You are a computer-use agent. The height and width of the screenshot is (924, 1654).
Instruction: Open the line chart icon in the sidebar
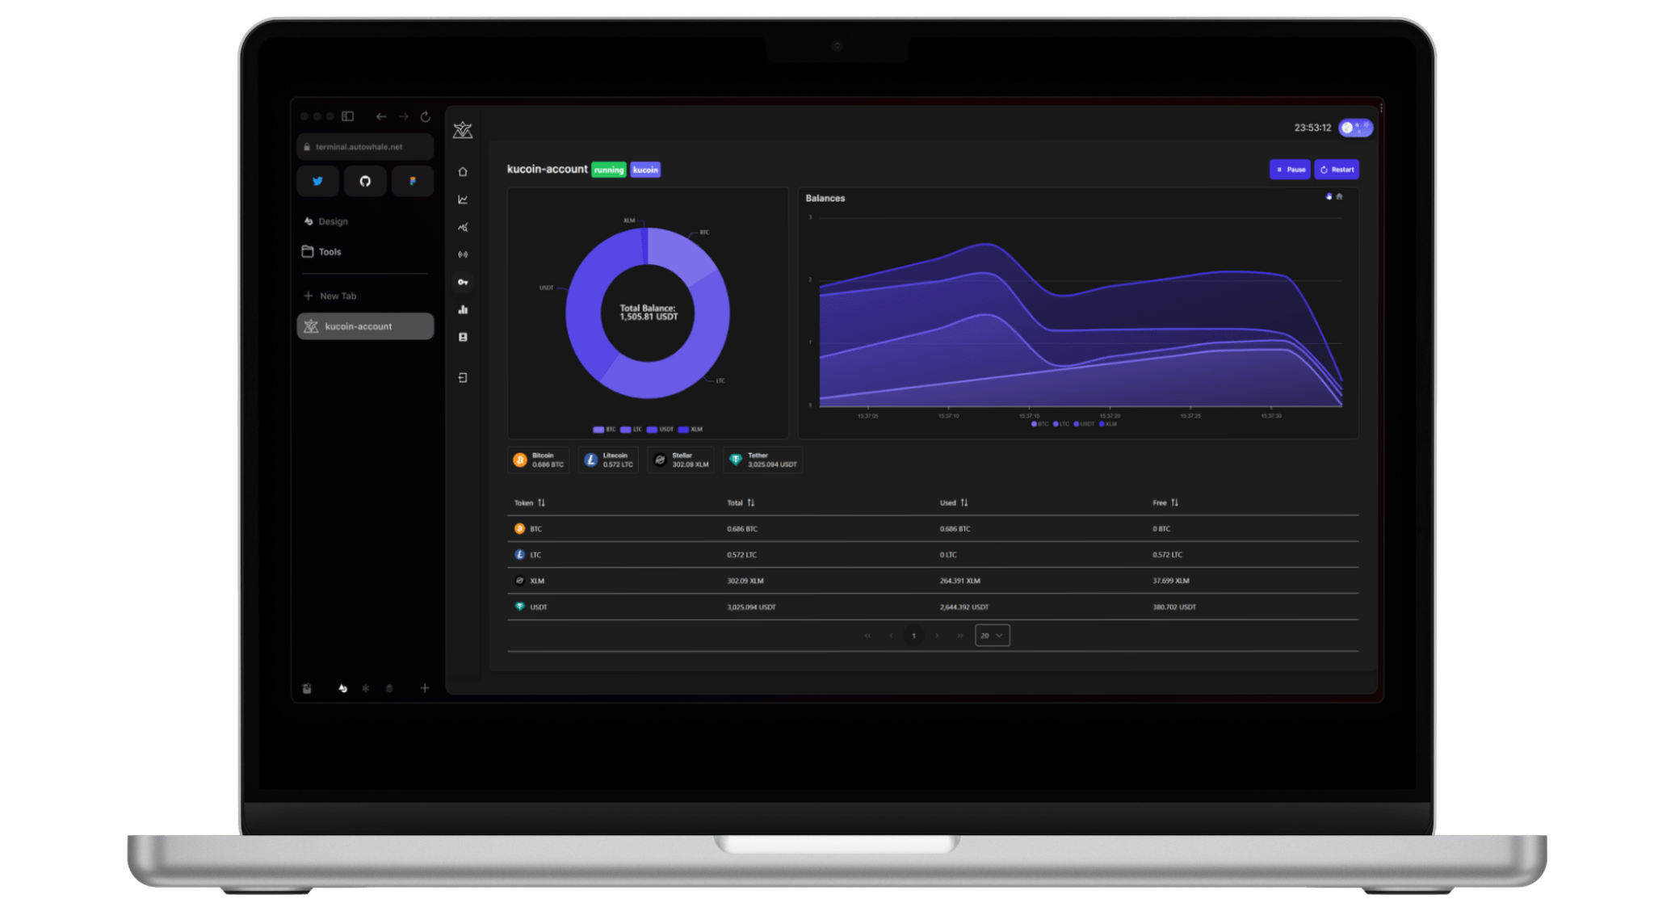tap(463, 199)
